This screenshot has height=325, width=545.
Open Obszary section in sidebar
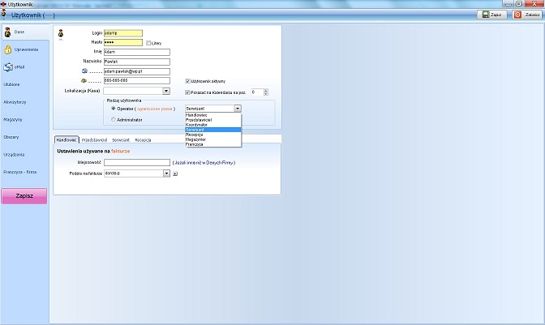pyautogui.click(x=11, y=137)
